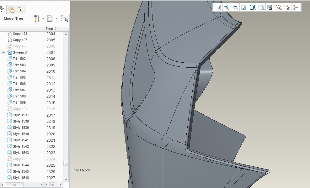Open the Display Style cube icon
This screenshot has height=188, width=310.
click(x=252, y=8)
